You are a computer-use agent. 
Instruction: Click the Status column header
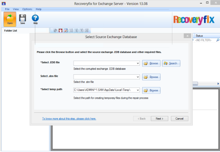click(x=207, y=36)
